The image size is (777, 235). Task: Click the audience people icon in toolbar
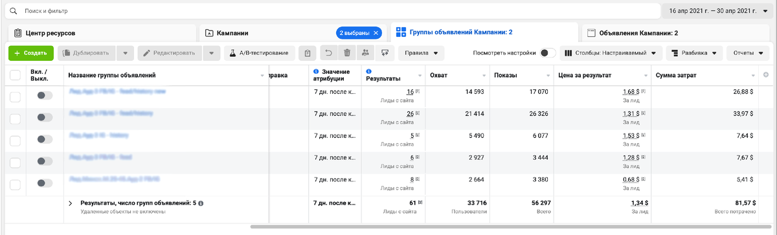(366, 53)
